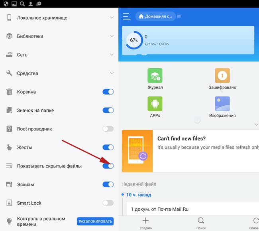Expand the Библиотеки section
Viewport: 259px width, 231px height.
pyautogui.click(x=112, y=36)
